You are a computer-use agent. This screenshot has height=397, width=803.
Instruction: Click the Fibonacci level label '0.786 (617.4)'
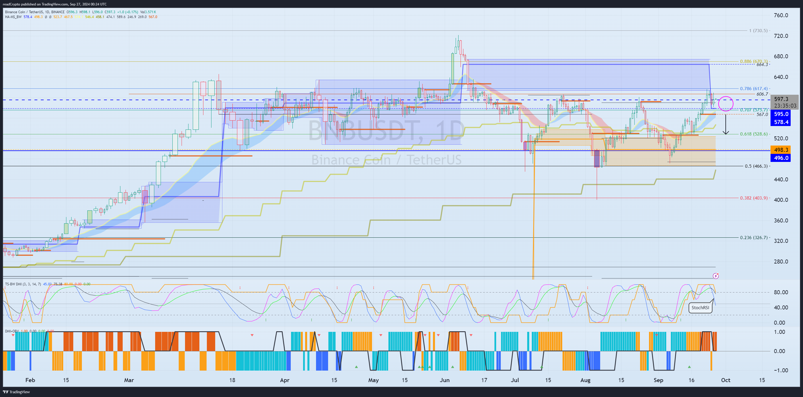click(754, 88)
